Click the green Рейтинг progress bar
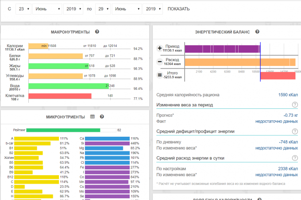The image size is (301, 200). tap(63, 130)
